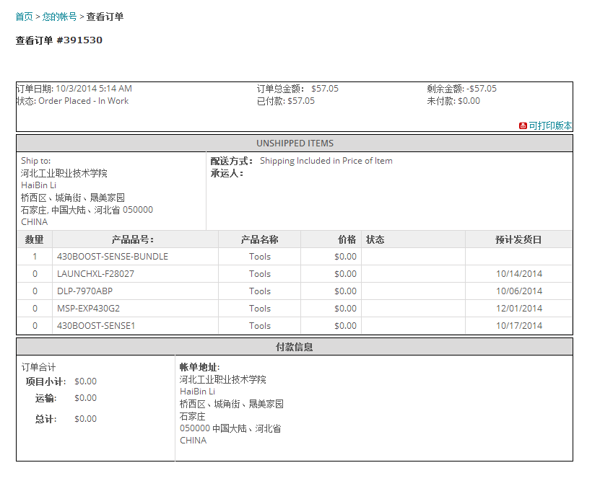Click ship date 12/01/2014
This screenshot has width=613, height=499.
pyautogui.click(x=519, y=309)
